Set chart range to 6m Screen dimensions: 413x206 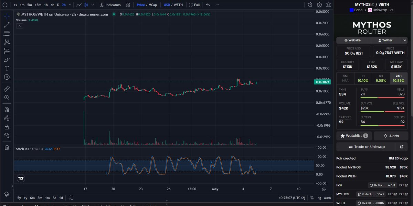click(x=32, y=198)
